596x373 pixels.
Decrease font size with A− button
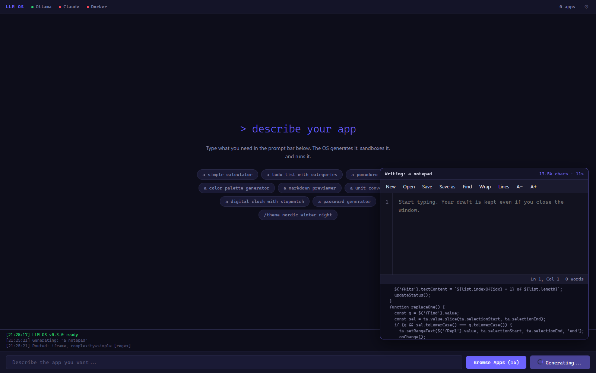click(520, 187)
